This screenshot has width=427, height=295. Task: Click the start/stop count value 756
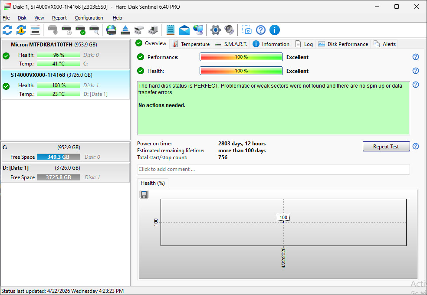pos(223,157)
